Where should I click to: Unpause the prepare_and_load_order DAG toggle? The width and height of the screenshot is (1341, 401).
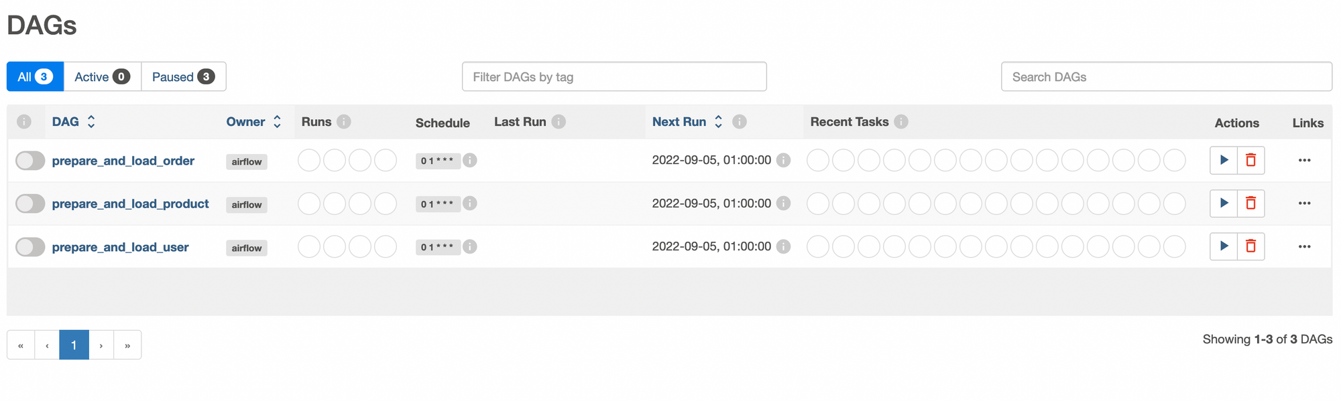pos(30,161)
